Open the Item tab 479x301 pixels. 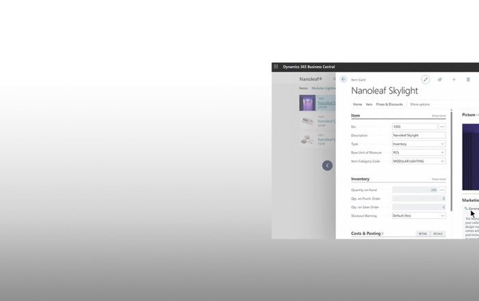click(x=369, y=104)
